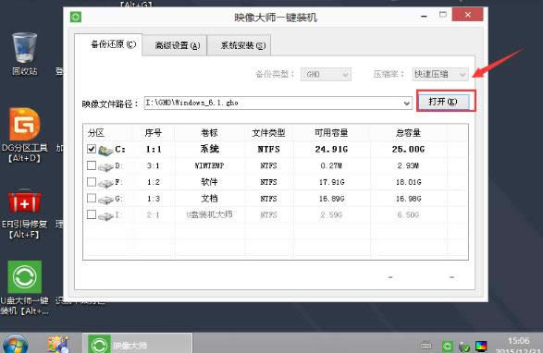Click the F: drive icon in partition list
The height and width of the screenshot is (353, 543).
(x=105, y=183)
